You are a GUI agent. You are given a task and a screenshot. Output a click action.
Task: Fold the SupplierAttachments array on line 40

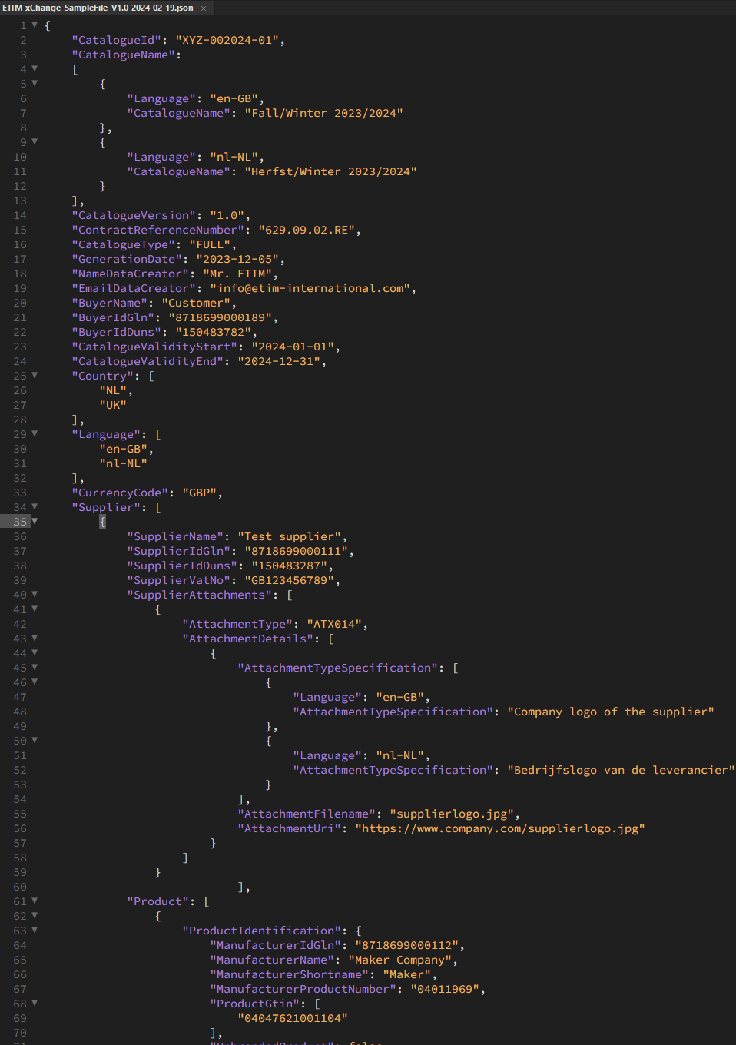pyautogui.click(x=35, y=594)
